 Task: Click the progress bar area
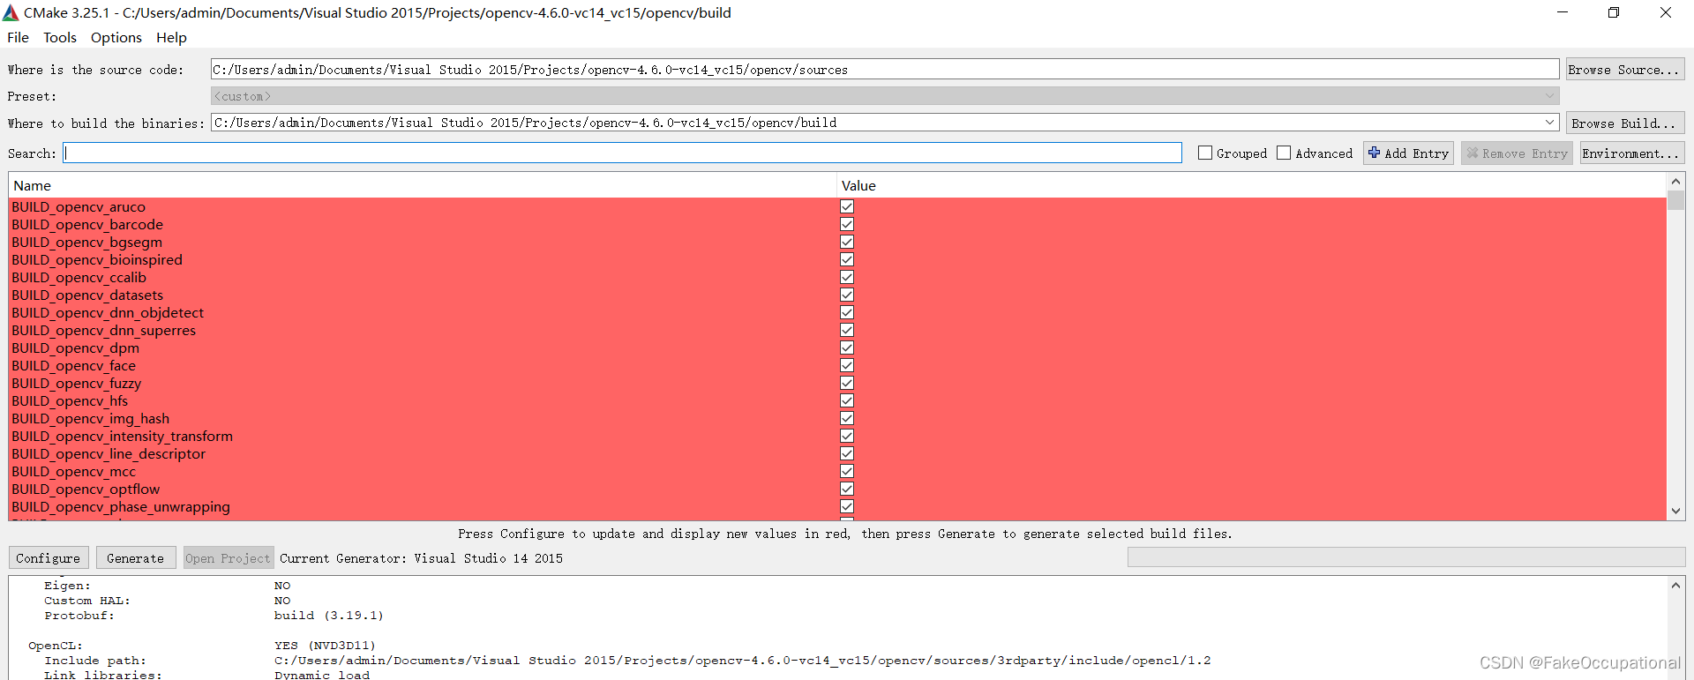coord(1406,557)
